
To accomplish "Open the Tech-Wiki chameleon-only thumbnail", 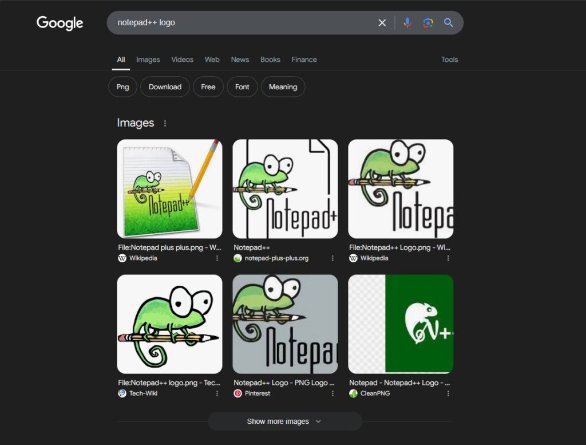I will click(169, 324).
